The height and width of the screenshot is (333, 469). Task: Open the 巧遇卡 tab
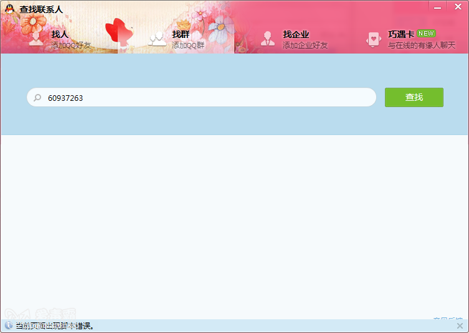[410, 39]
